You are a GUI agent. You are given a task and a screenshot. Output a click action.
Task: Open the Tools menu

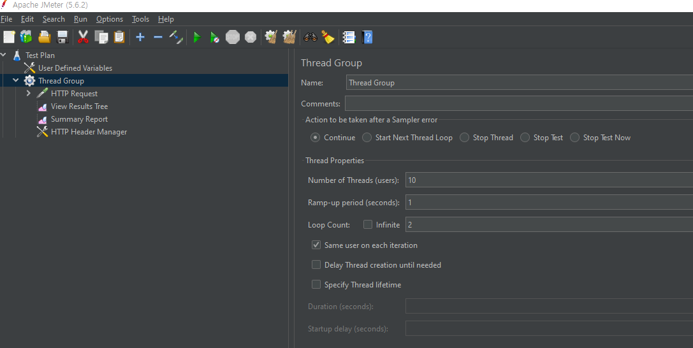click(140, 19)
